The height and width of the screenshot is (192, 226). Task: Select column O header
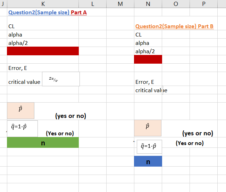tap(176, 4)
